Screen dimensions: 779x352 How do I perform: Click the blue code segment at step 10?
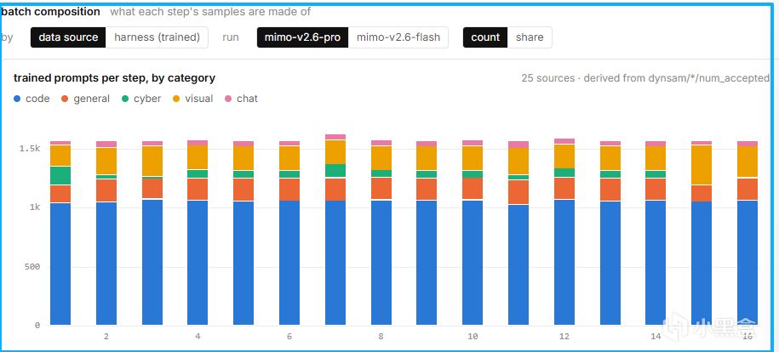(473, 263)
